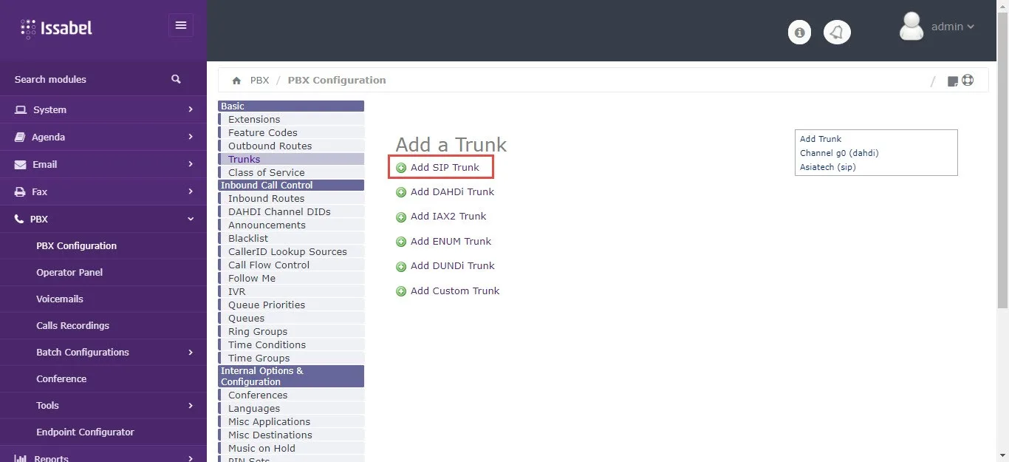1009x462 pixels.
Task: Expand Batch Configurations submenu chevron
Action: pyautogui.click(x=191, y=352)
